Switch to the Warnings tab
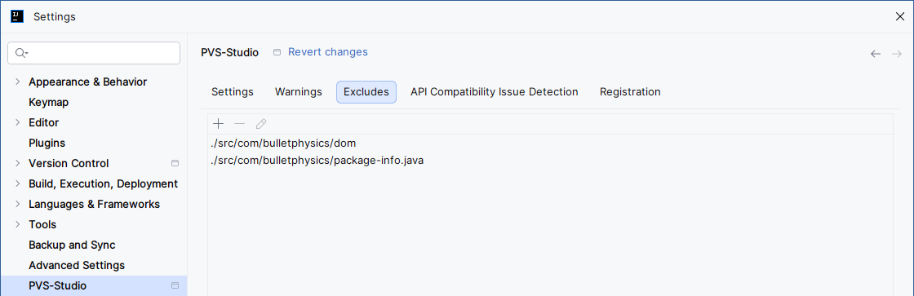This screenshot has width=914, height=296. (x=299, y=92)
